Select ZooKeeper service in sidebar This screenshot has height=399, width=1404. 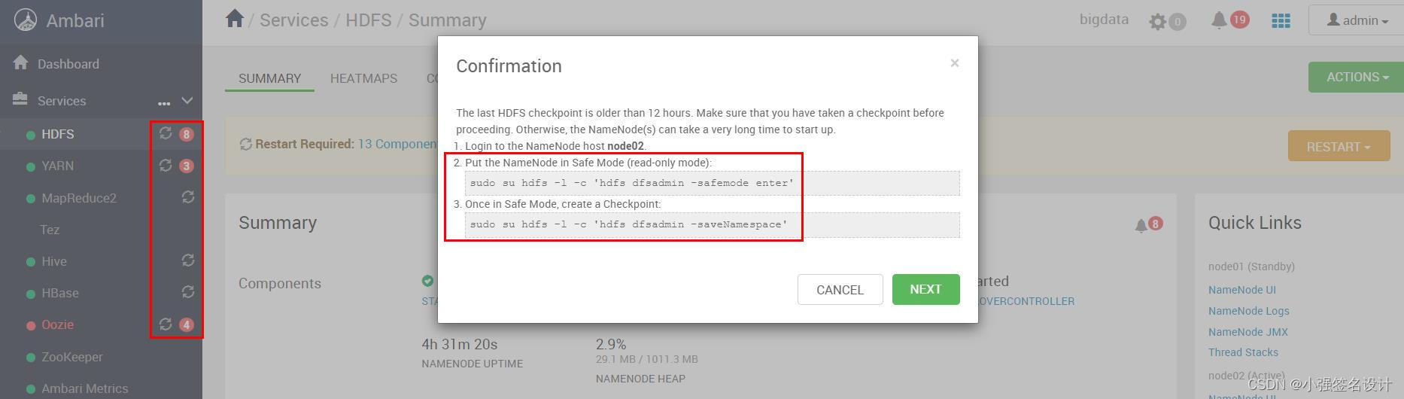(72, 357)
